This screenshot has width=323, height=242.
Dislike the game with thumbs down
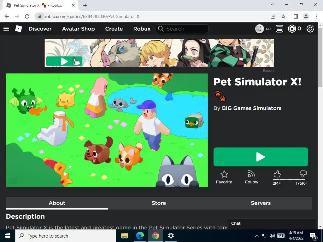click(303, 174)
